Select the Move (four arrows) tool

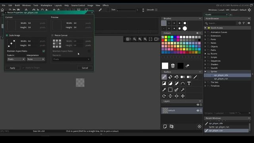coord(183,96)
